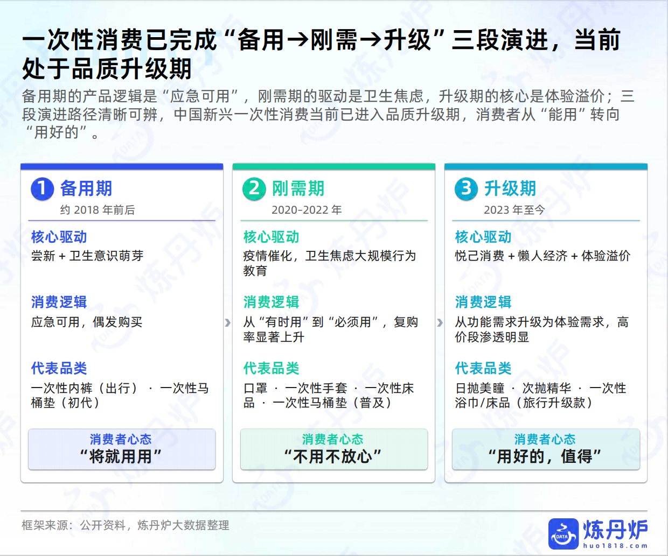Click the 炼丹炉 brand name text
This screenshot has width=668, height=556.
pyautogui.click(x=615, y=530)
